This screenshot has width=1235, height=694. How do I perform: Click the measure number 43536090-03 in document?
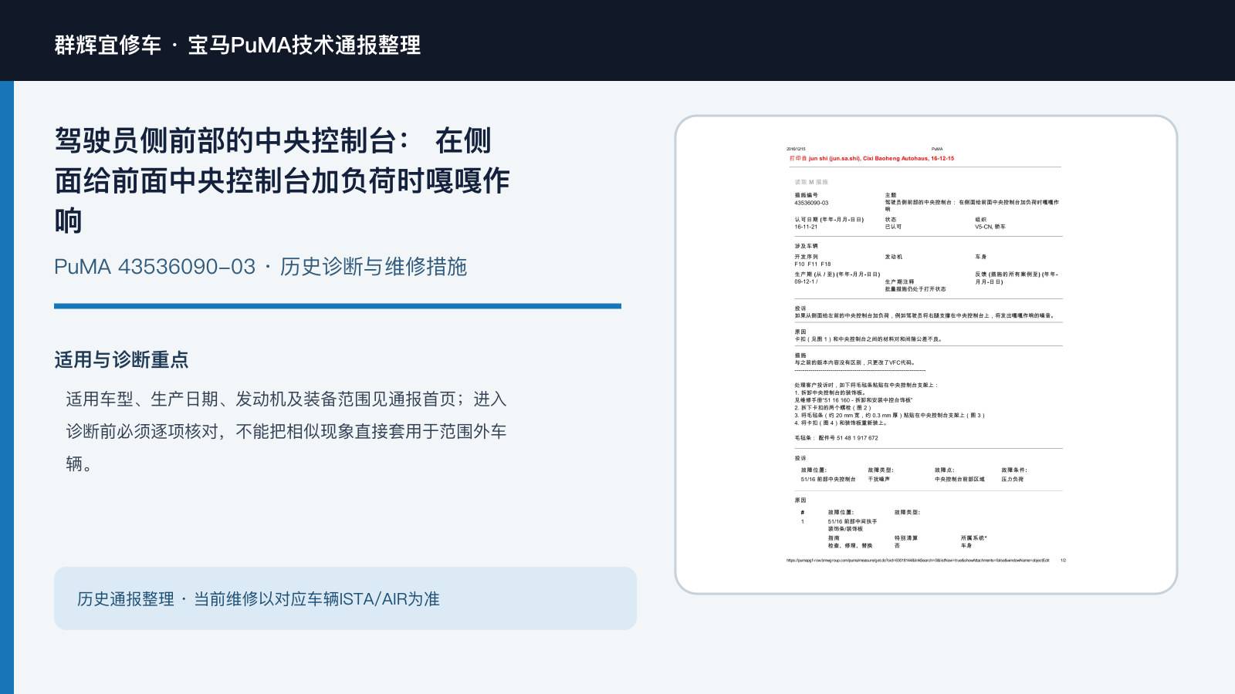coord(811,203)
